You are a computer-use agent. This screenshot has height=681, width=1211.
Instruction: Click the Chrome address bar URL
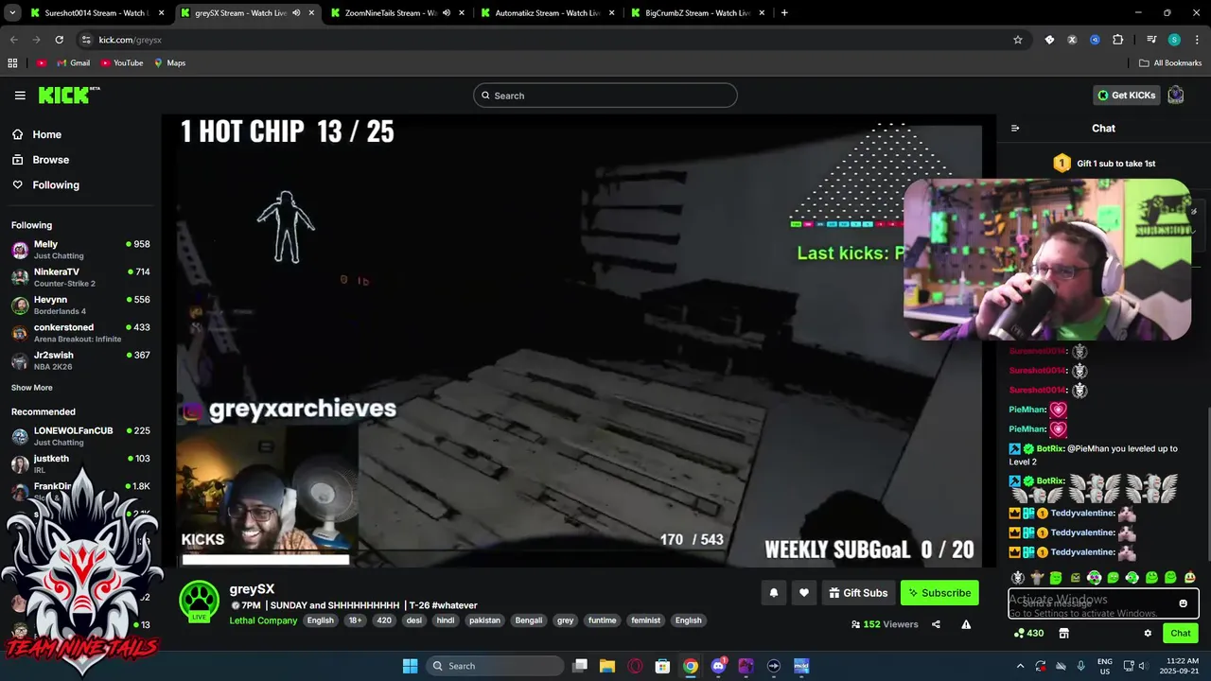(x=131, y=40)
